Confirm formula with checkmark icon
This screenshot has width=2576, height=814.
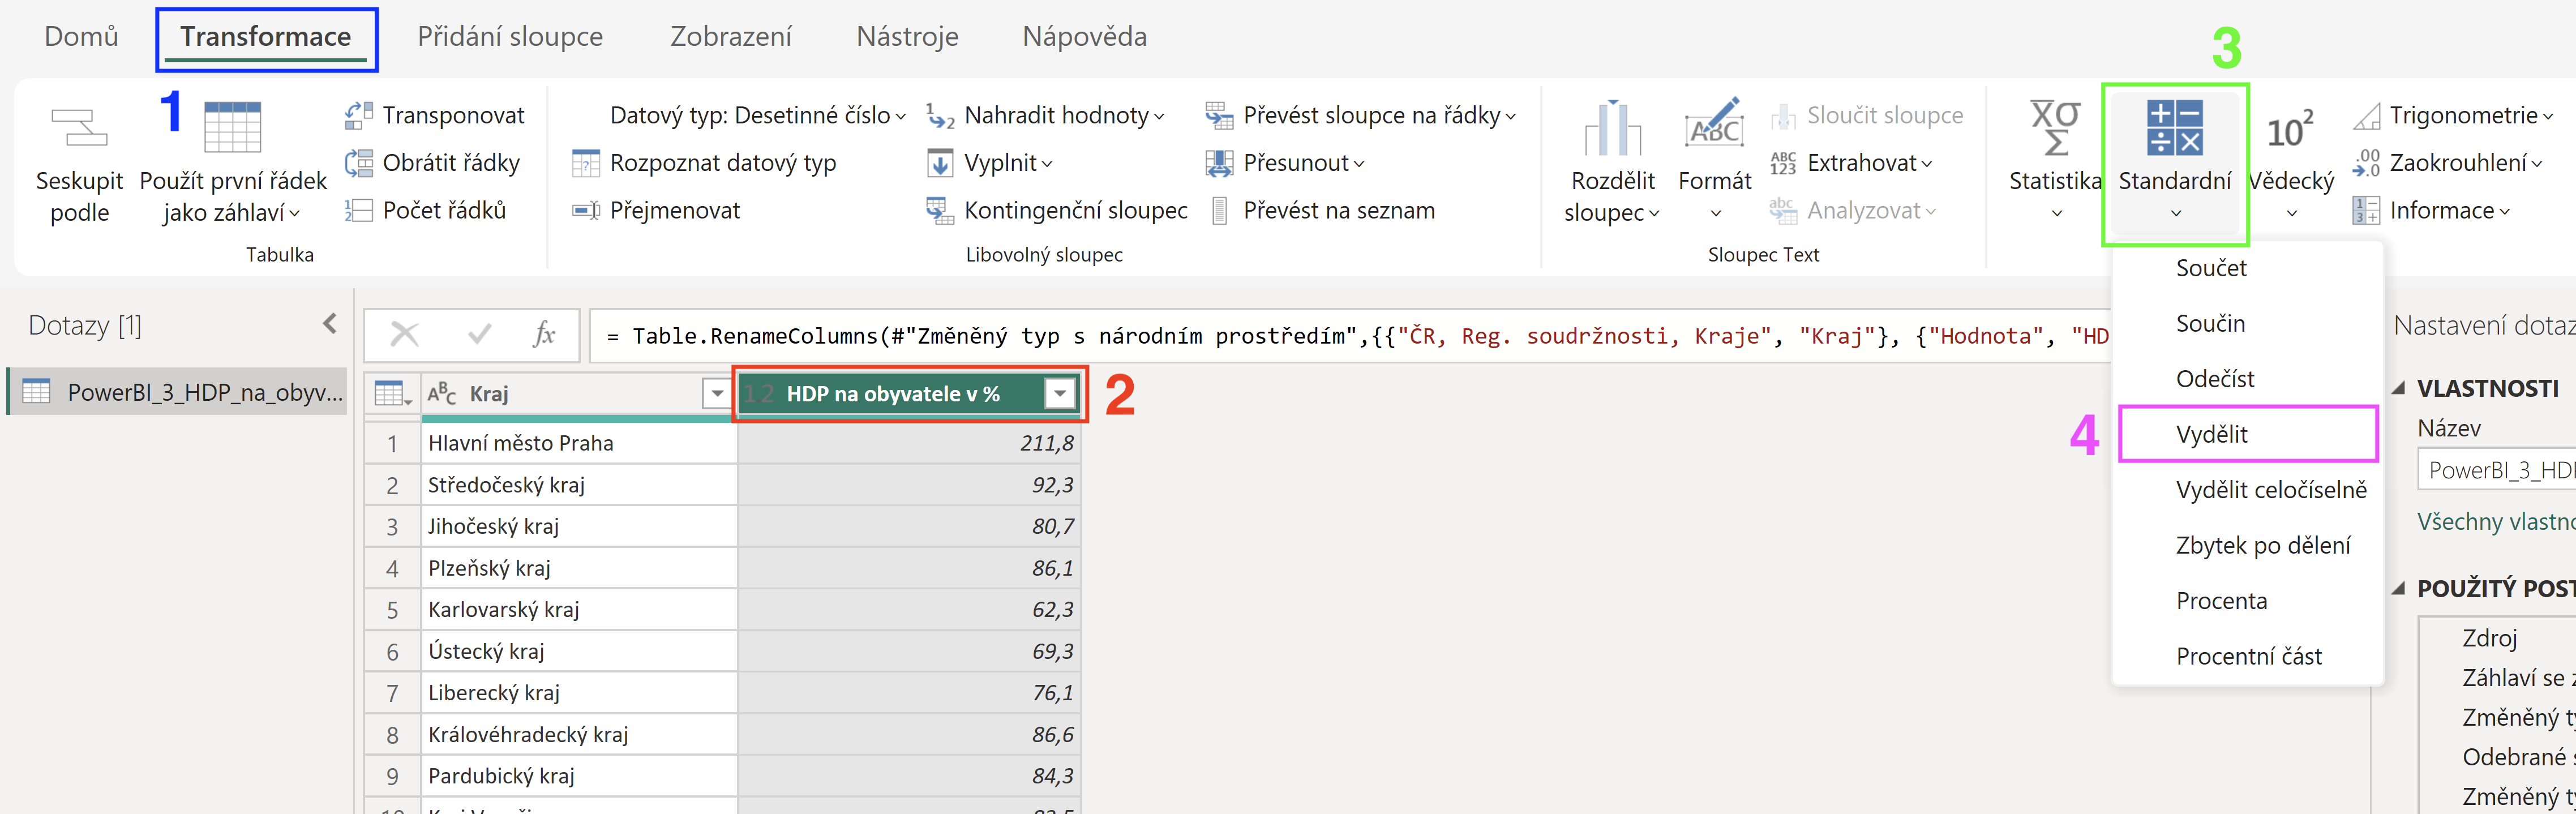479,334
